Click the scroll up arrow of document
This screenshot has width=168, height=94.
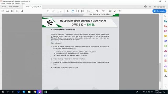160,15
